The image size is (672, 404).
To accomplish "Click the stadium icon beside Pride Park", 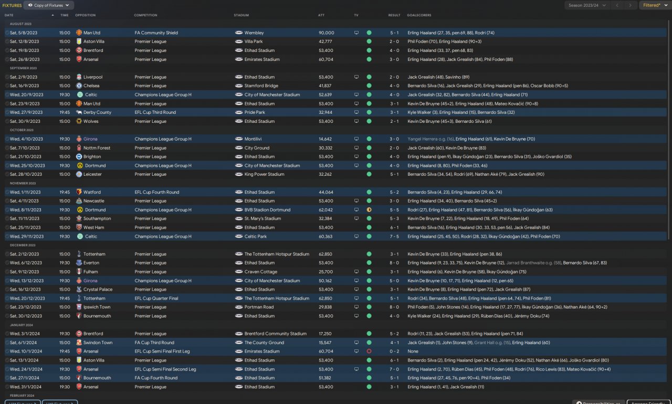I will click(x=239, y=112).
